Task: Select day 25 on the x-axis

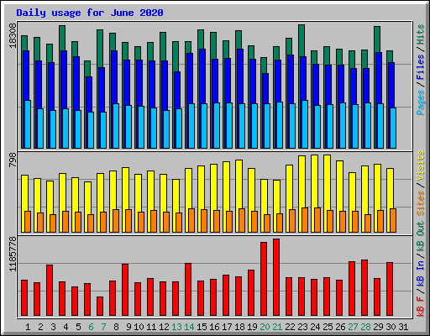Action: (x=328, y=327)
